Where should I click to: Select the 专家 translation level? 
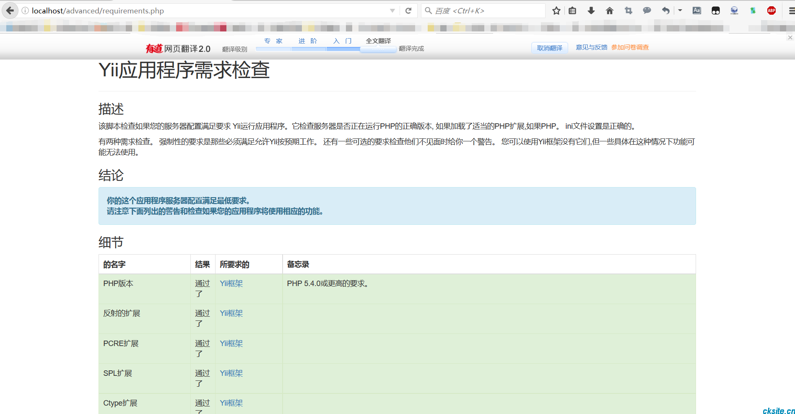tap(273, 41)
